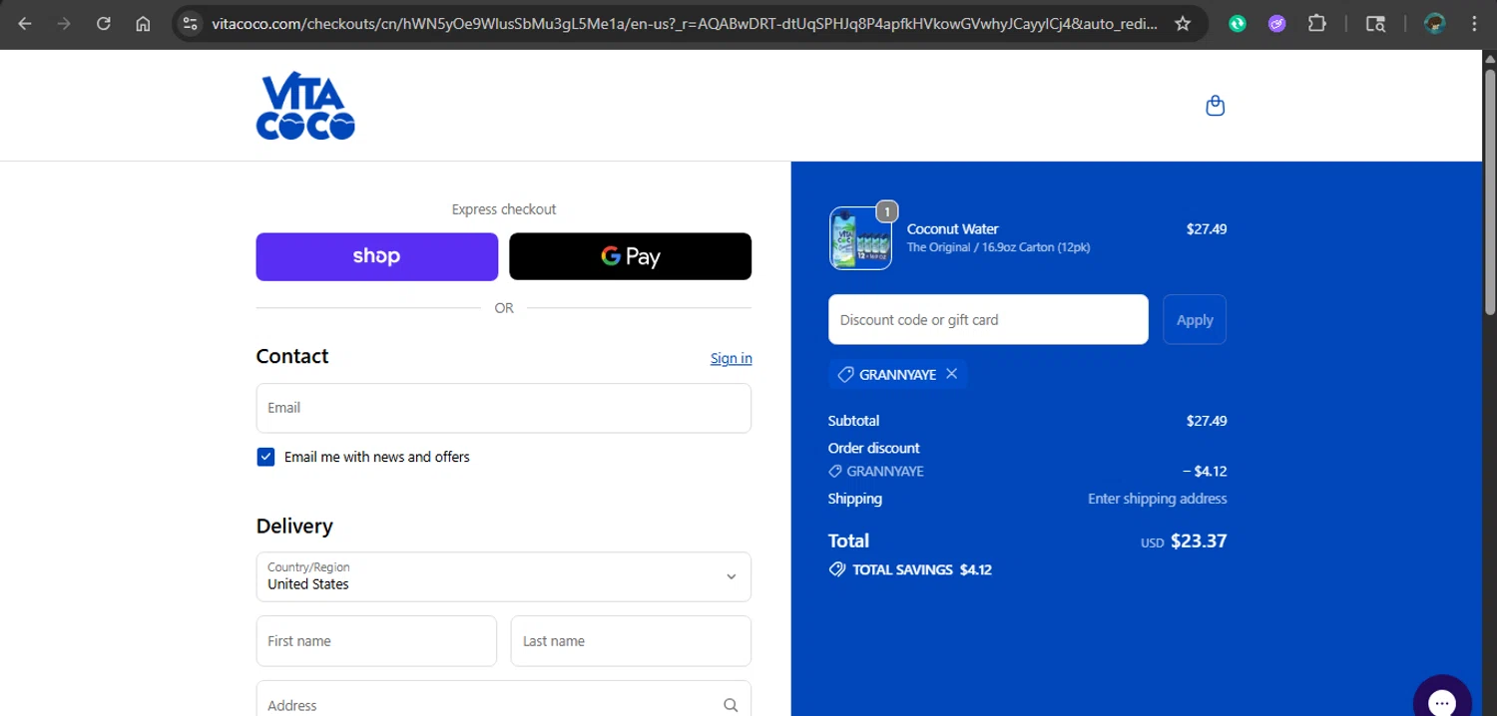Click the Sign in link

(732, 358)
